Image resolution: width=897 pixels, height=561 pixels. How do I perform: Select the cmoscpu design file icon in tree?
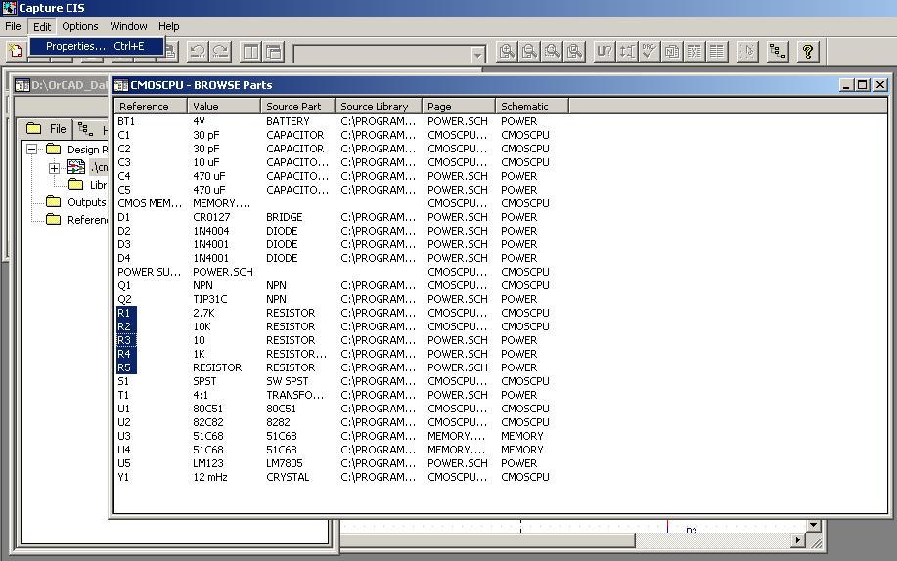(76, 167)
